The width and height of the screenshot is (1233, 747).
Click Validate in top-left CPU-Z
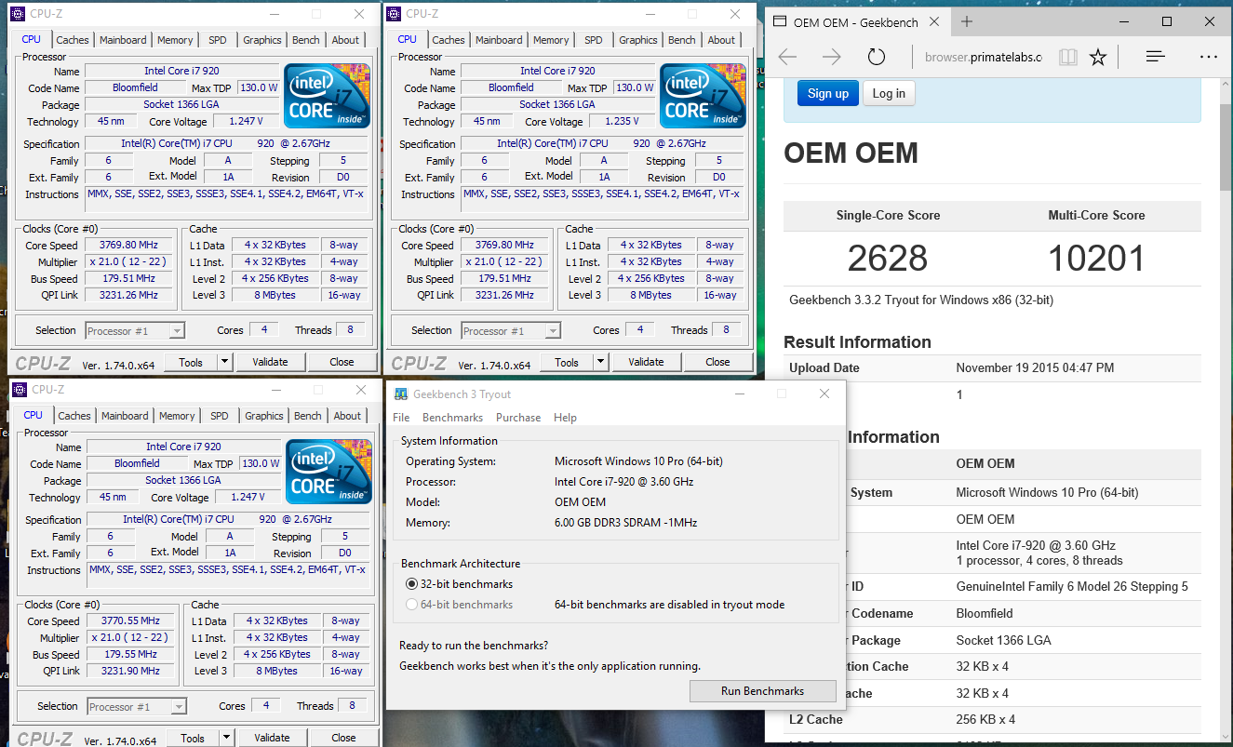[270, 362]
